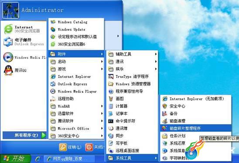
Task: Click the 命令提示符 icon
Action: 111,121
